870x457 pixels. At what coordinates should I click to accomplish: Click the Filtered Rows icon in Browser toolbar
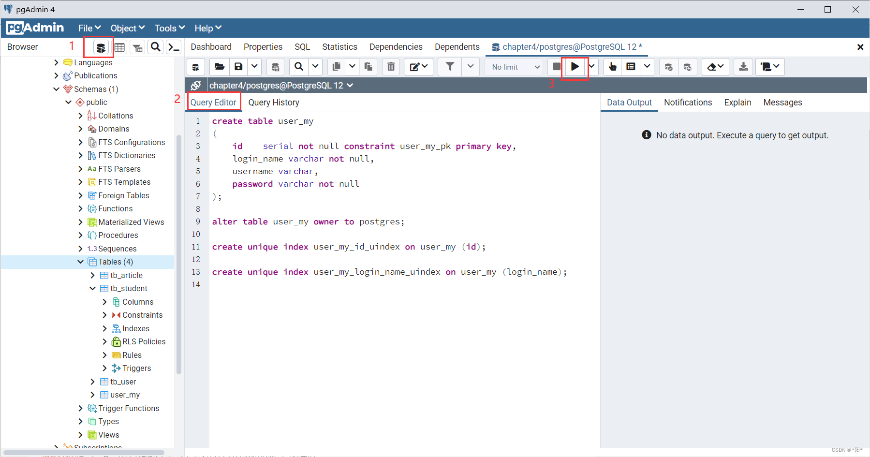[x=138, y=47]
